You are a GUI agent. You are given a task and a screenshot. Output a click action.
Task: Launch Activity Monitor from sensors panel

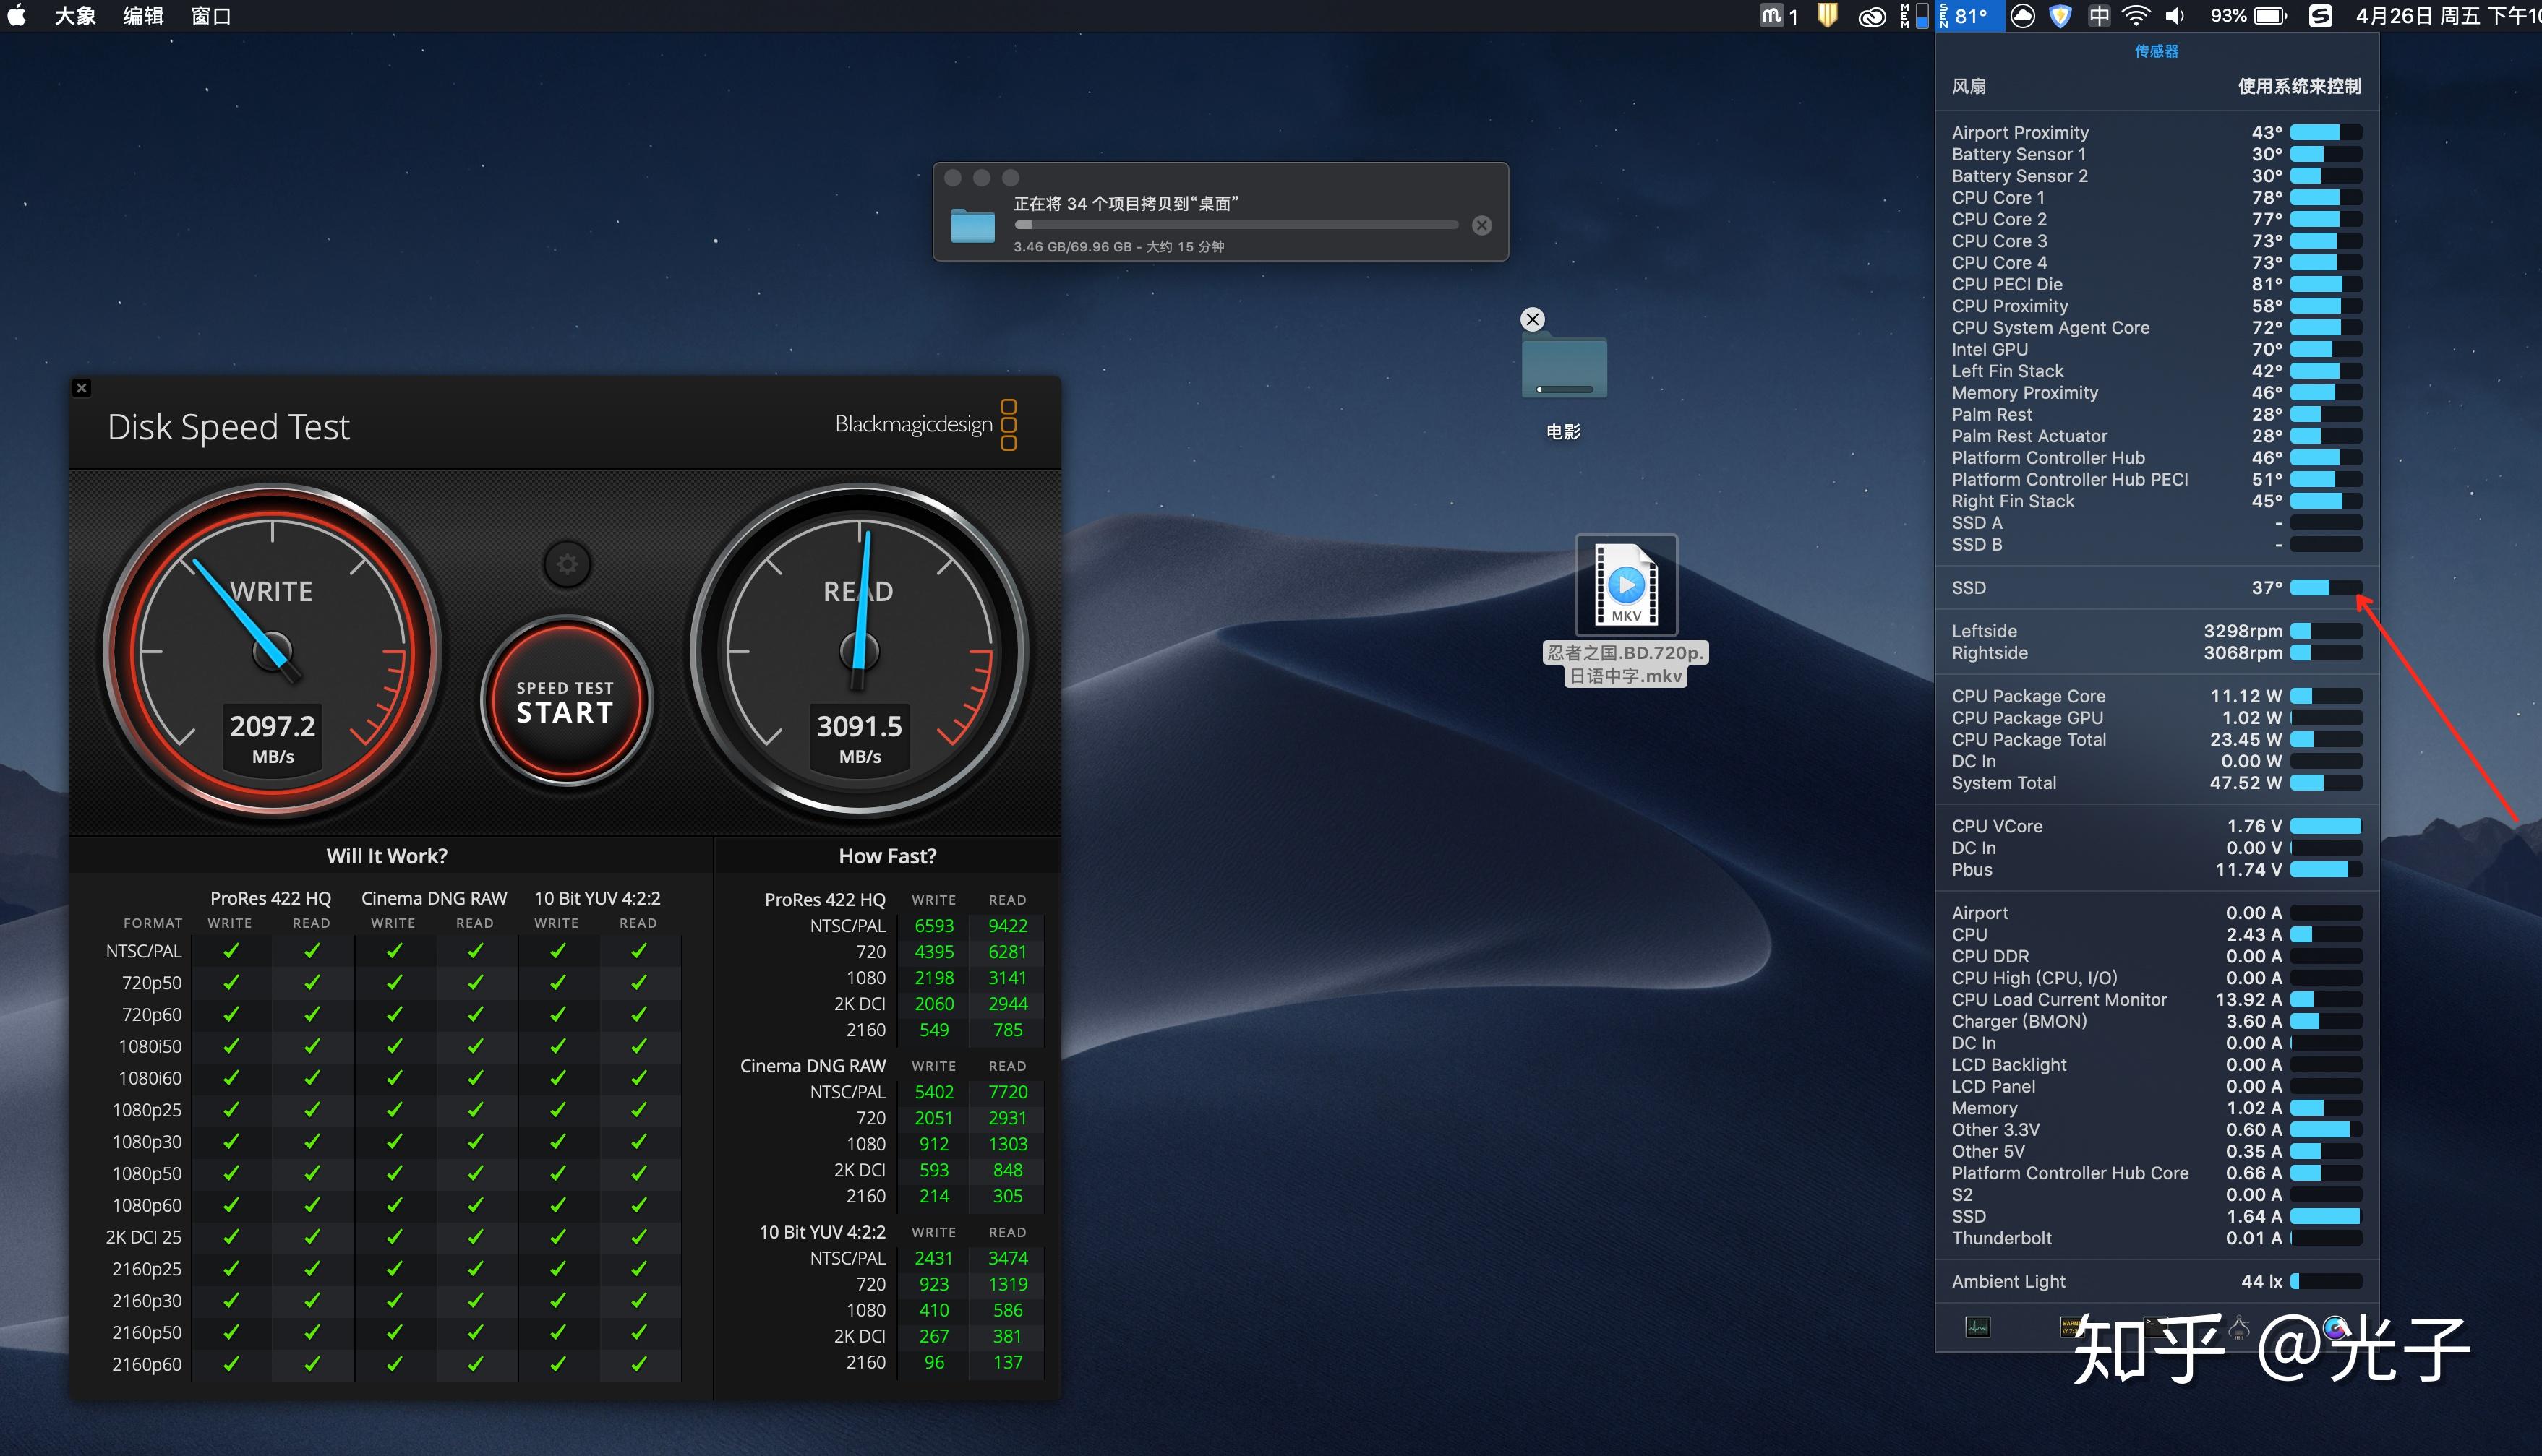pos(1978,1327)
